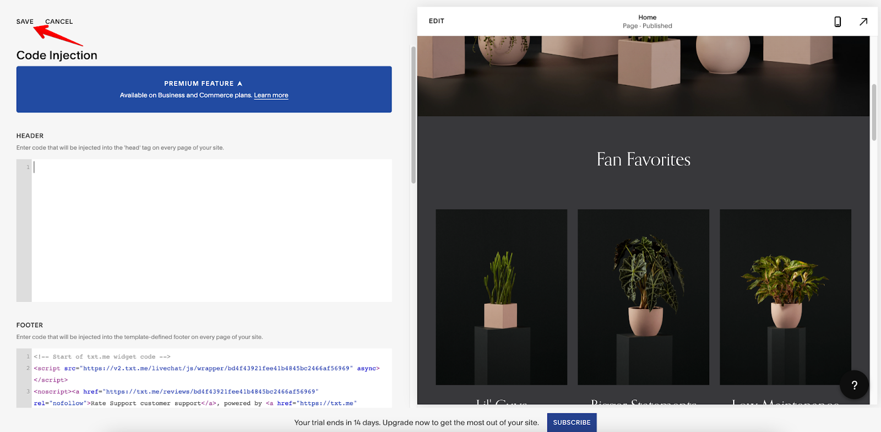This screenshot has width=881, height=432.
Task: Click the 'Fan Favorites' heading
Action: (643, 160)
